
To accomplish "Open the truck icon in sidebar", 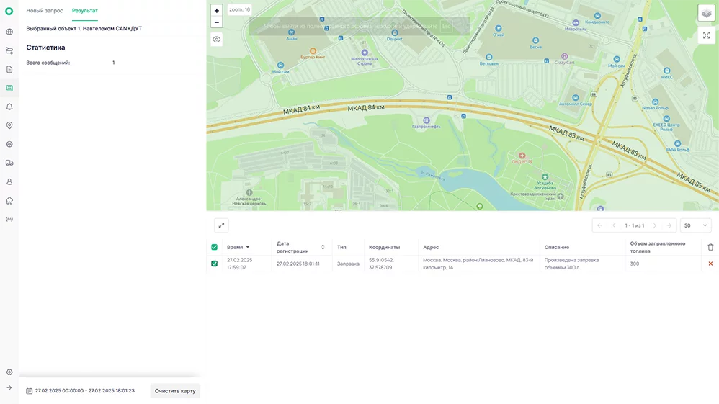I will coord(9,163).
